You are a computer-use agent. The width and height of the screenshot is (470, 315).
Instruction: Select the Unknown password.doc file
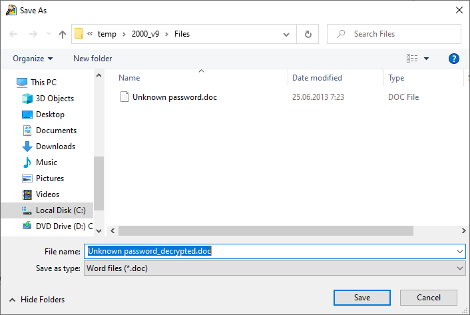pos(174,97)
